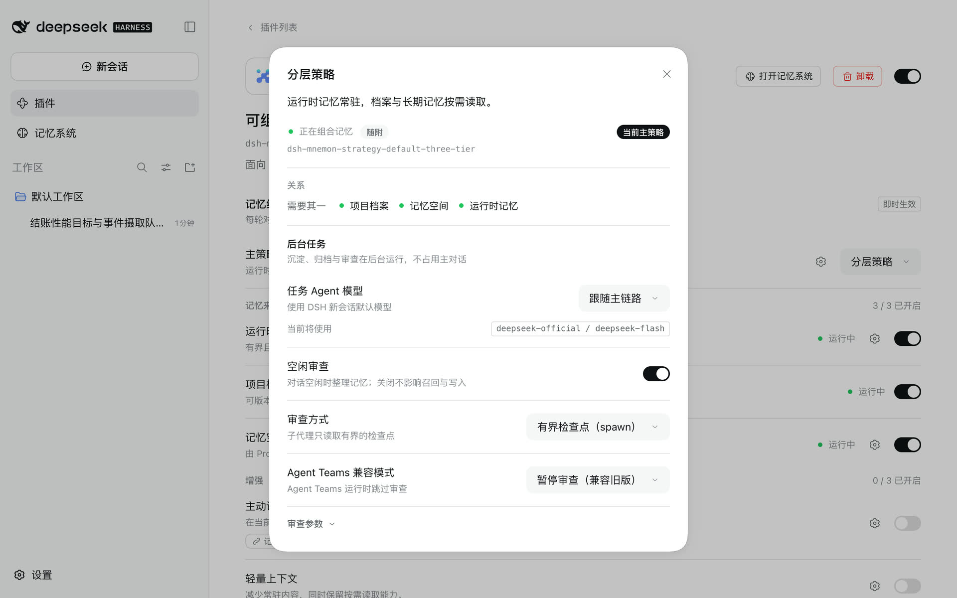Click the 即时生效 badge
Screen dimensions: 957x598
(899, 204)
